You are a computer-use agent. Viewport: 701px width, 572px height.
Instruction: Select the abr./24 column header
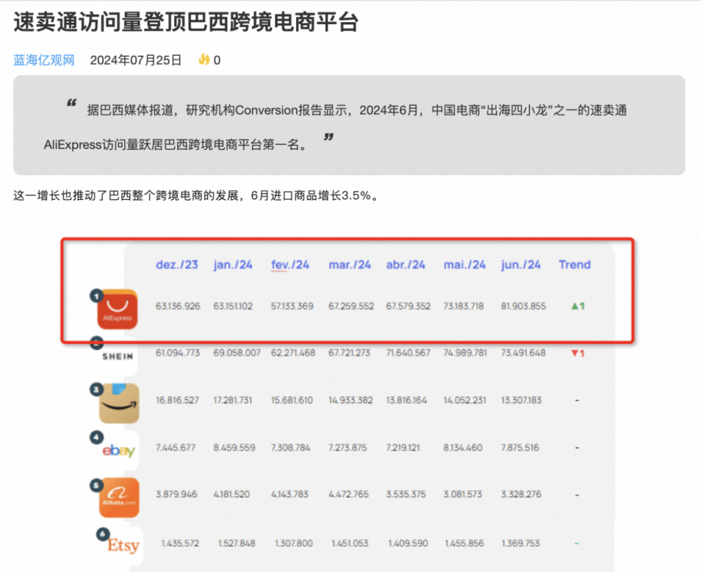406,265
